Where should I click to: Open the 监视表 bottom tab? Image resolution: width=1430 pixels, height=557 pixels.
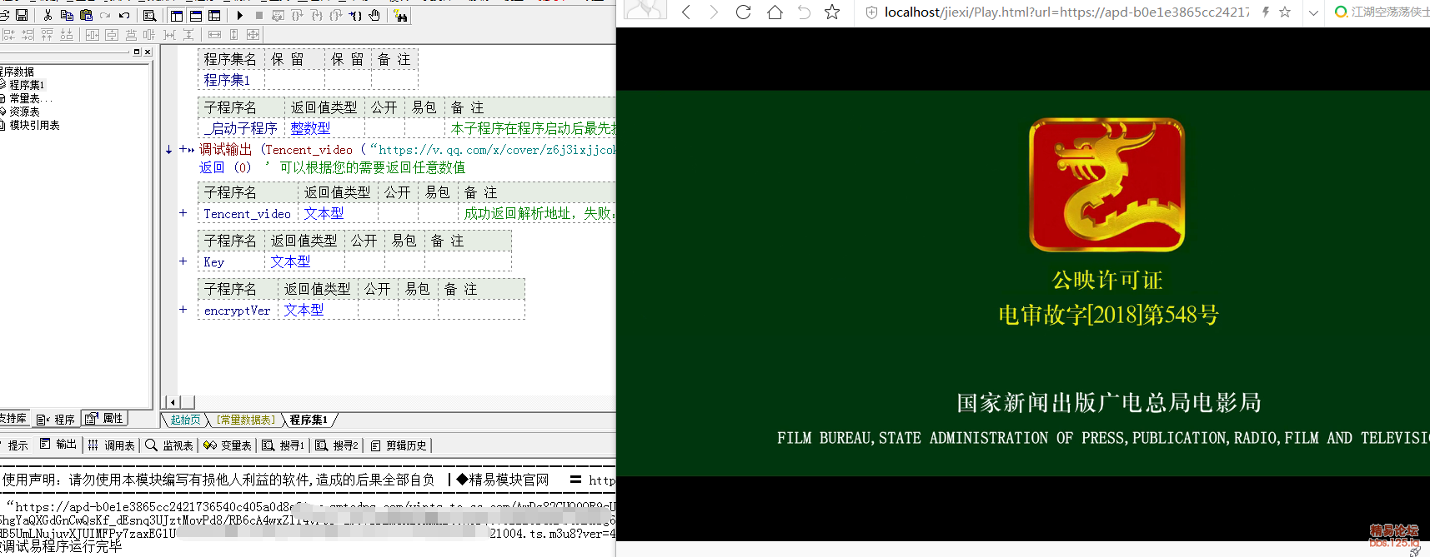tap(169, 445)
